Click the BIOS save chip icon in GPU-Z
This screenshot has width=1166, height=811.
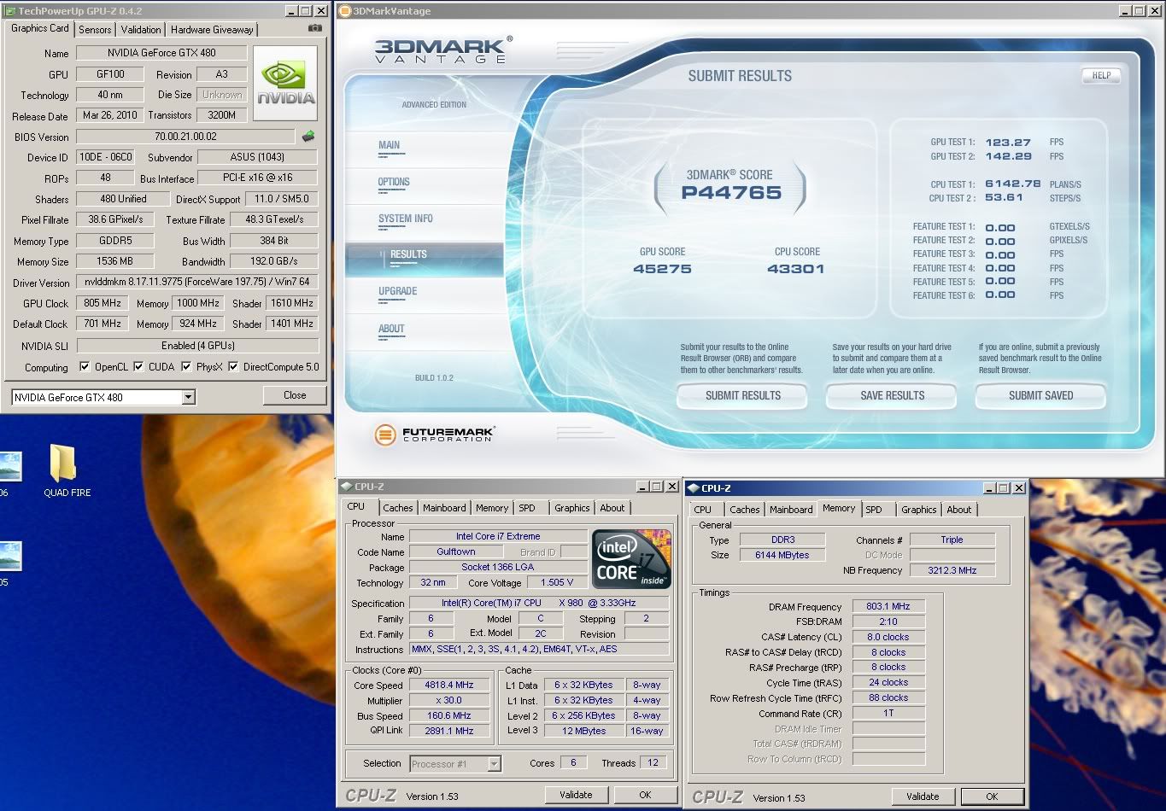[x=308, y=136]
